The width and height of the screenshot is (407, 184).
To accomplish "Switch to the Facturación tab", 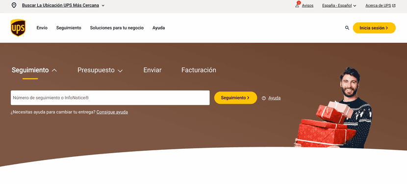I will pos(199,70).
